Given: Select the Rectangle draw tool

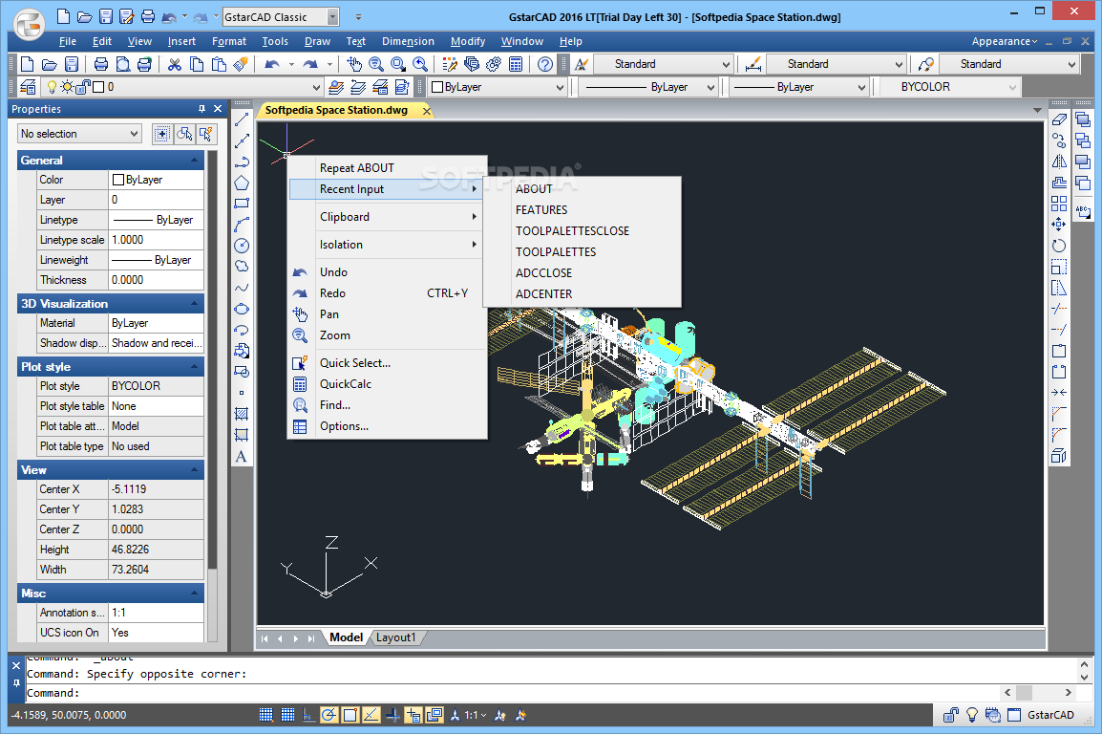Looking at the screenshot, I should tap(241, 204).
